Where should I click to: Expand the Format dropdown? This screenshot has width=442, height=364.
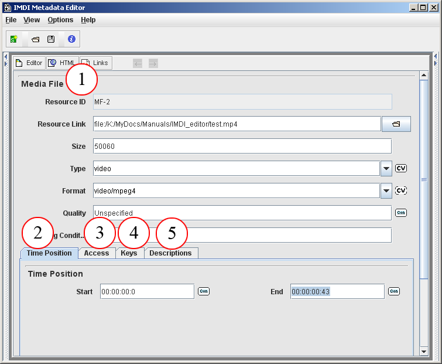click(386, 190)
